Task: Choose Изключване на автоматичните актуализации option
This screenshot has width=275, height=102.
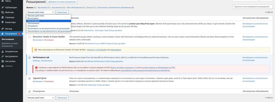Action: (x=49, y=31)
